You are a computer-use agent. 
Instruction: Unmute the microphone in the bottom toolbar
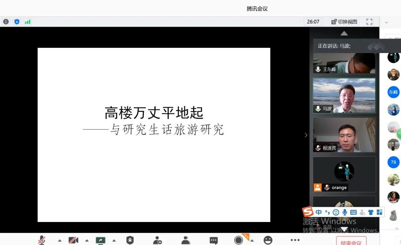[42, 240]
